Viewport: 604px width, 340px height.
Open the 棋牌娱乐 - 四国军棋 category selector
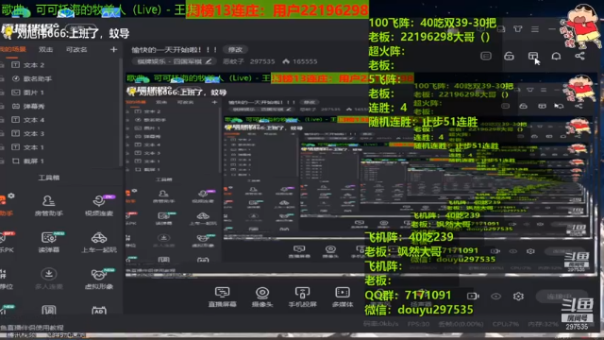pos(174,61)
